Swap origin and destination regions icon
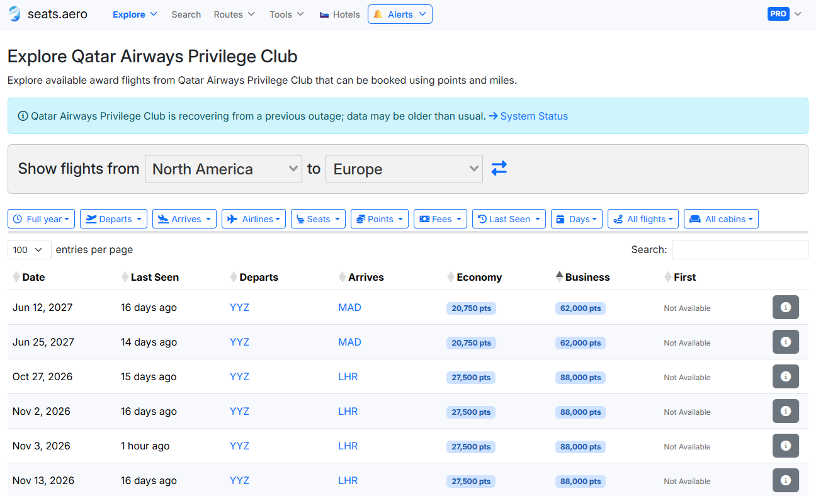 click(x=499, y=169)
